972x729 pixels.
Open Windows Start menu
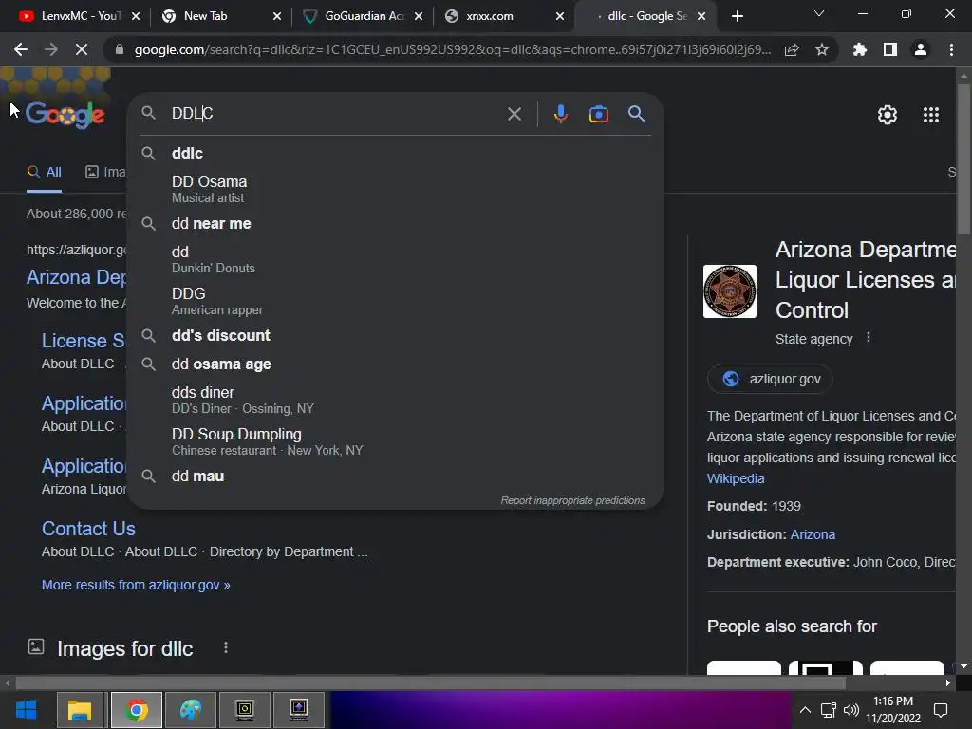point(26,710)
